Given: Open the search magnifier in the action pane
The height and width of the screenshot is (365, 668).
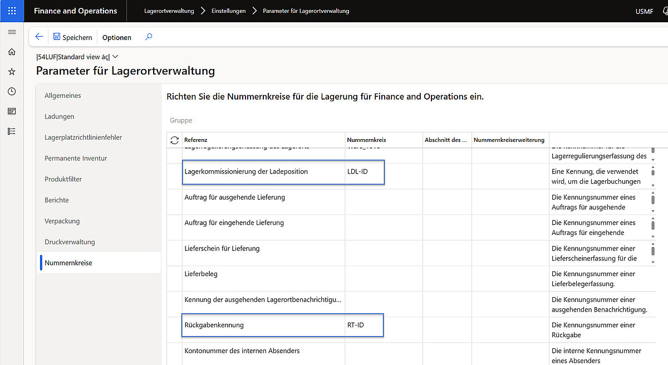Looking at the screenshot, I should pos(148,37).
